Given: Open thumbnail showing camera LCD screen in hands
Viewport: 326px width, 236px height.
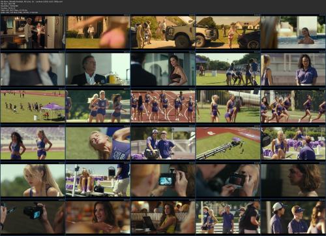Looking at the screenshot, I should point(163,180).
